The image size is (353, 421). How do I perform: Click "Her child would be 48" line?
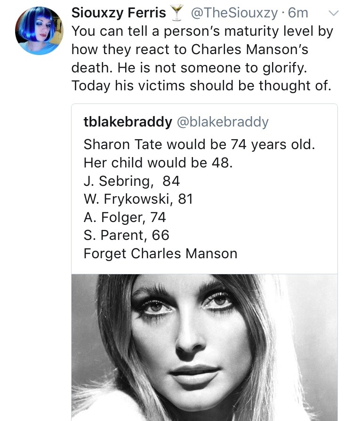tap(158, 162)
